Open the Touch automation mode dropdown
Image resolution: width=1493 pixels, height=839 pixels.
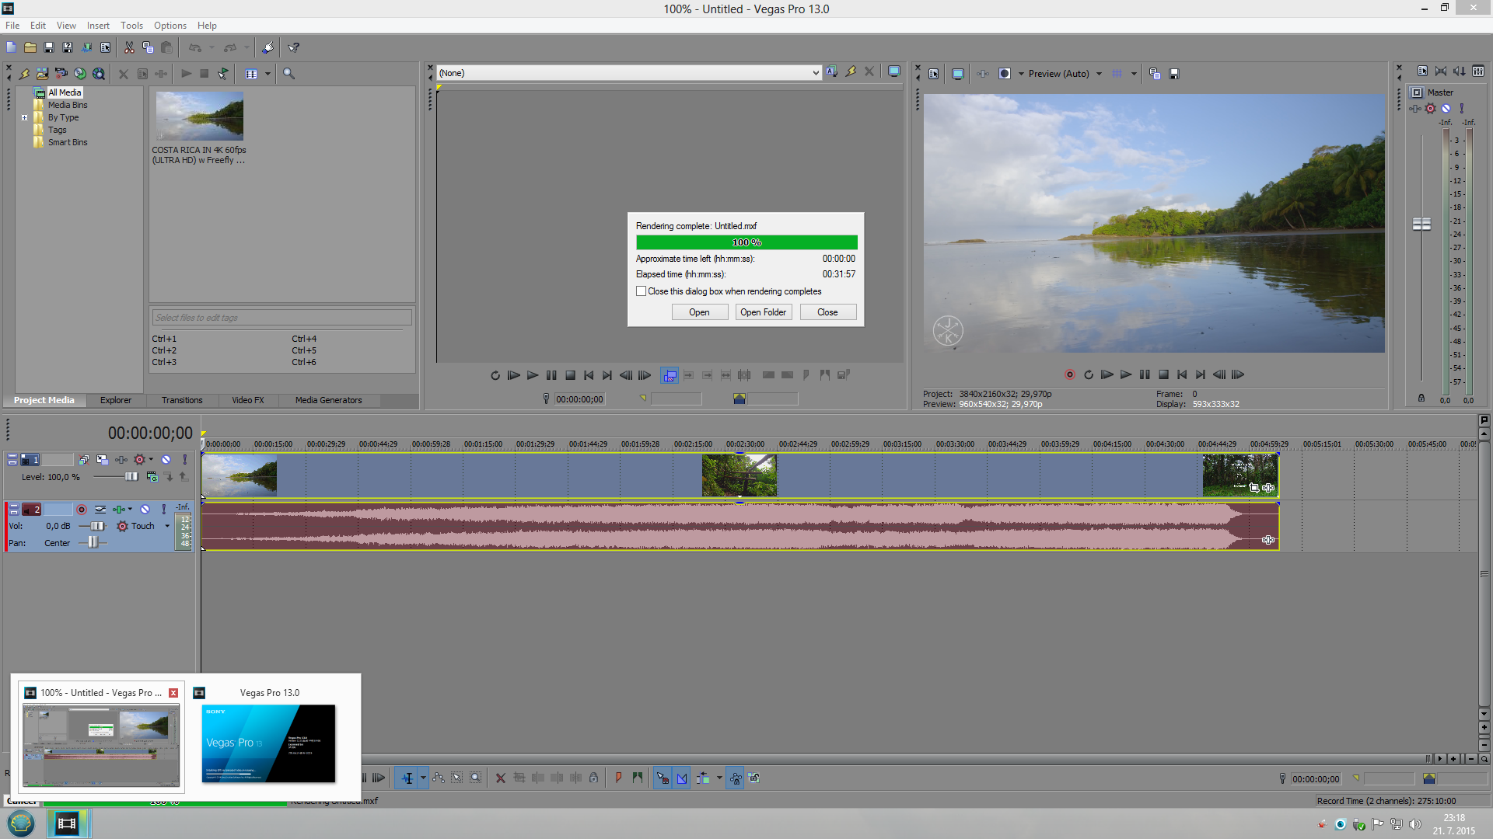click(x=166, y=526)
